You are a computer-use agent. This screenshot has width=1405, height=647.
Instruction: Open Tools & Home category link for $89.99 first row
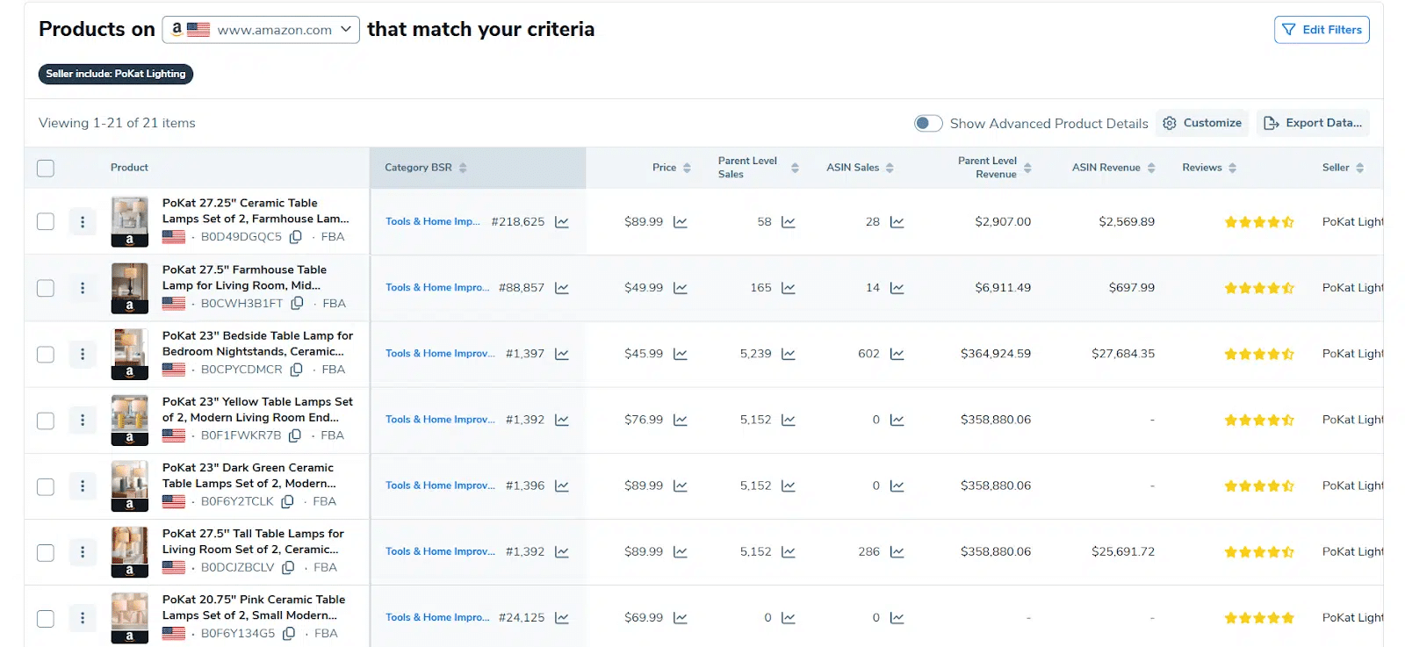point(432,222)
